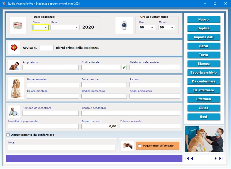Click the Causale scadenza field

pos(131,113)
